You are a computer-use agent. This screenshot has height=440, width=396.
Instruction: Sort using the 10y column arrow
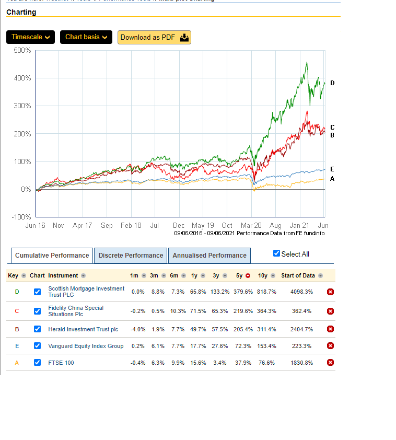coord(273,275)
